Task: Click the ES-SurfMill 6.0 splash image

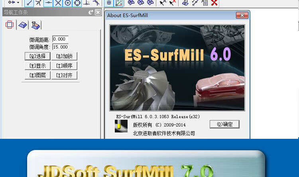Action: pos(177,68)
